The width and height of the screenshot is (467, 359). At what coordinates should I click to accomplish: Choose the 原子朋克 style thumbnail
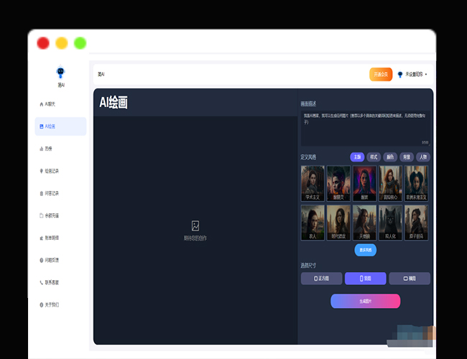pos(416,223)
